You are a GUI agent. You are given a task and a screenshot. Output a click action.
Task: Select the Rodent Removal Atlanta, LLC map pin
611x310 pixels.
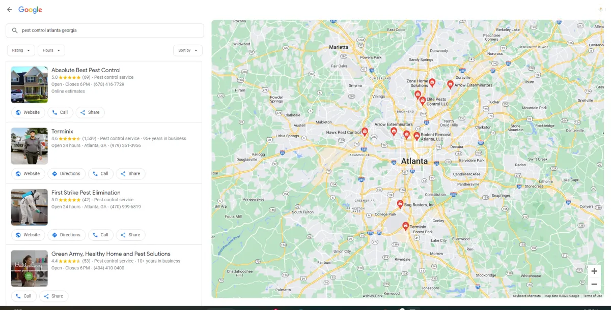click(x=417, y=136)
